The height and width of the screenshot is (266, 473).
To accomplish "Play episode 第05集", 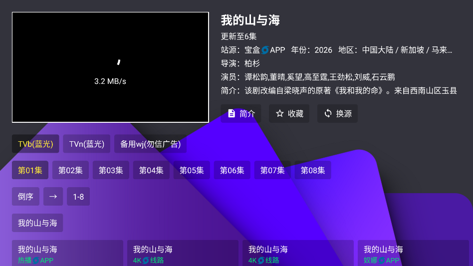I will 192,170.
